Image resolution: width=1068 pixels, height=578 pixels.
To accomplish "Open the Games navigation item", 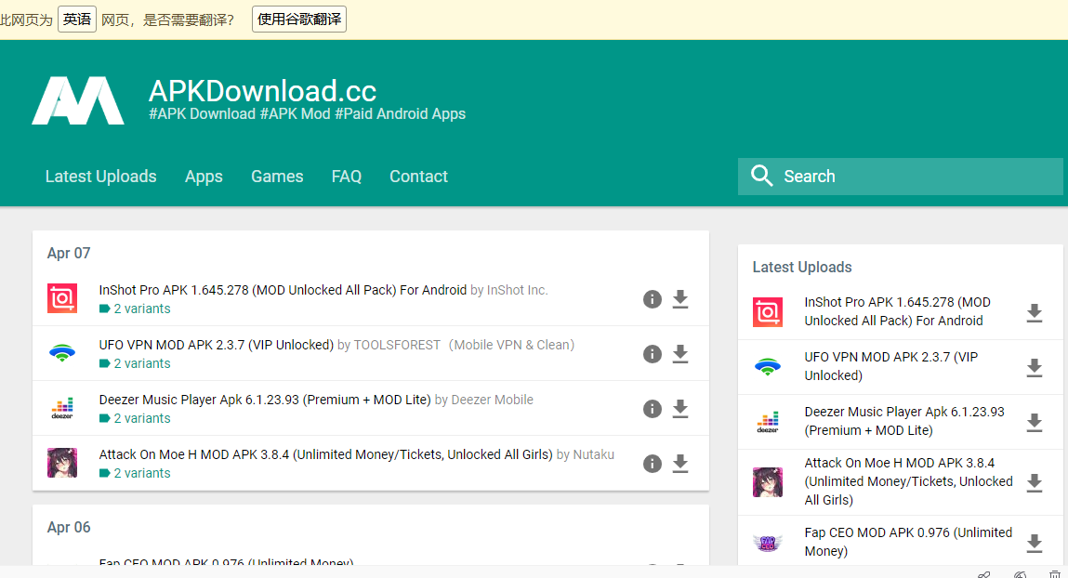I will [x=277, y=177].
